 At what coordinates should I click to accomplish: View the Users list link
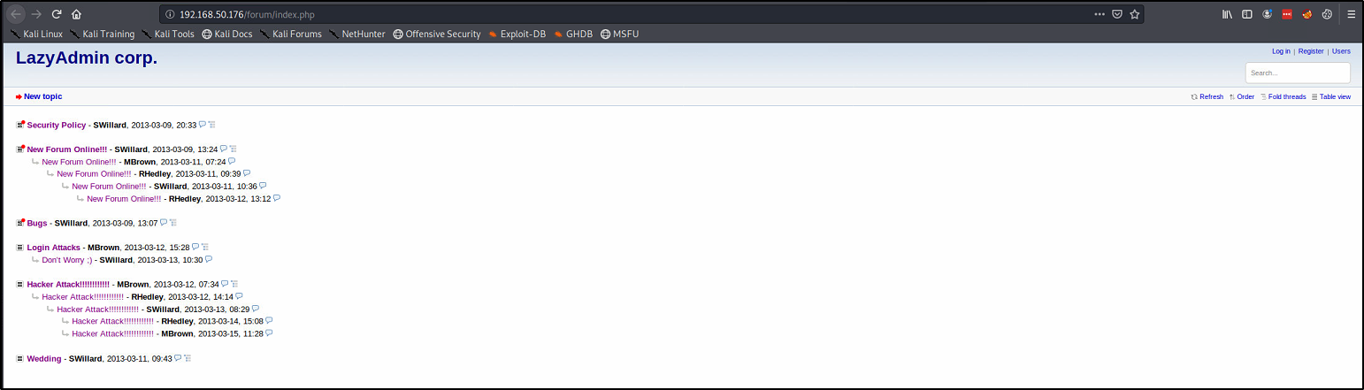pyautogui.click(x=1341, y=51)
